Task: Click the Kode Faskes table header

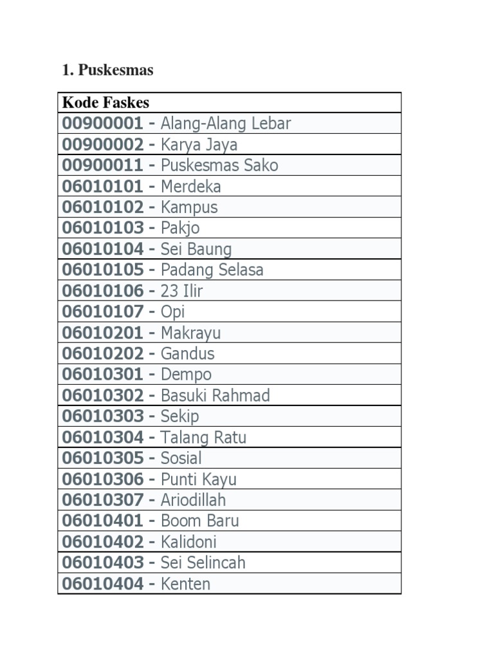Action: [105, 102]
